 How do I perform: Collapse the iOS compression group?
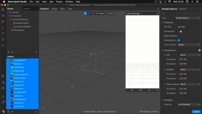coord(165,55)
